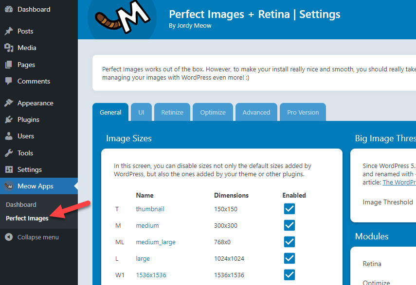Disable the thumbnail image size checkbox
This screenshot has width=416, height=285.
point(289,209)
